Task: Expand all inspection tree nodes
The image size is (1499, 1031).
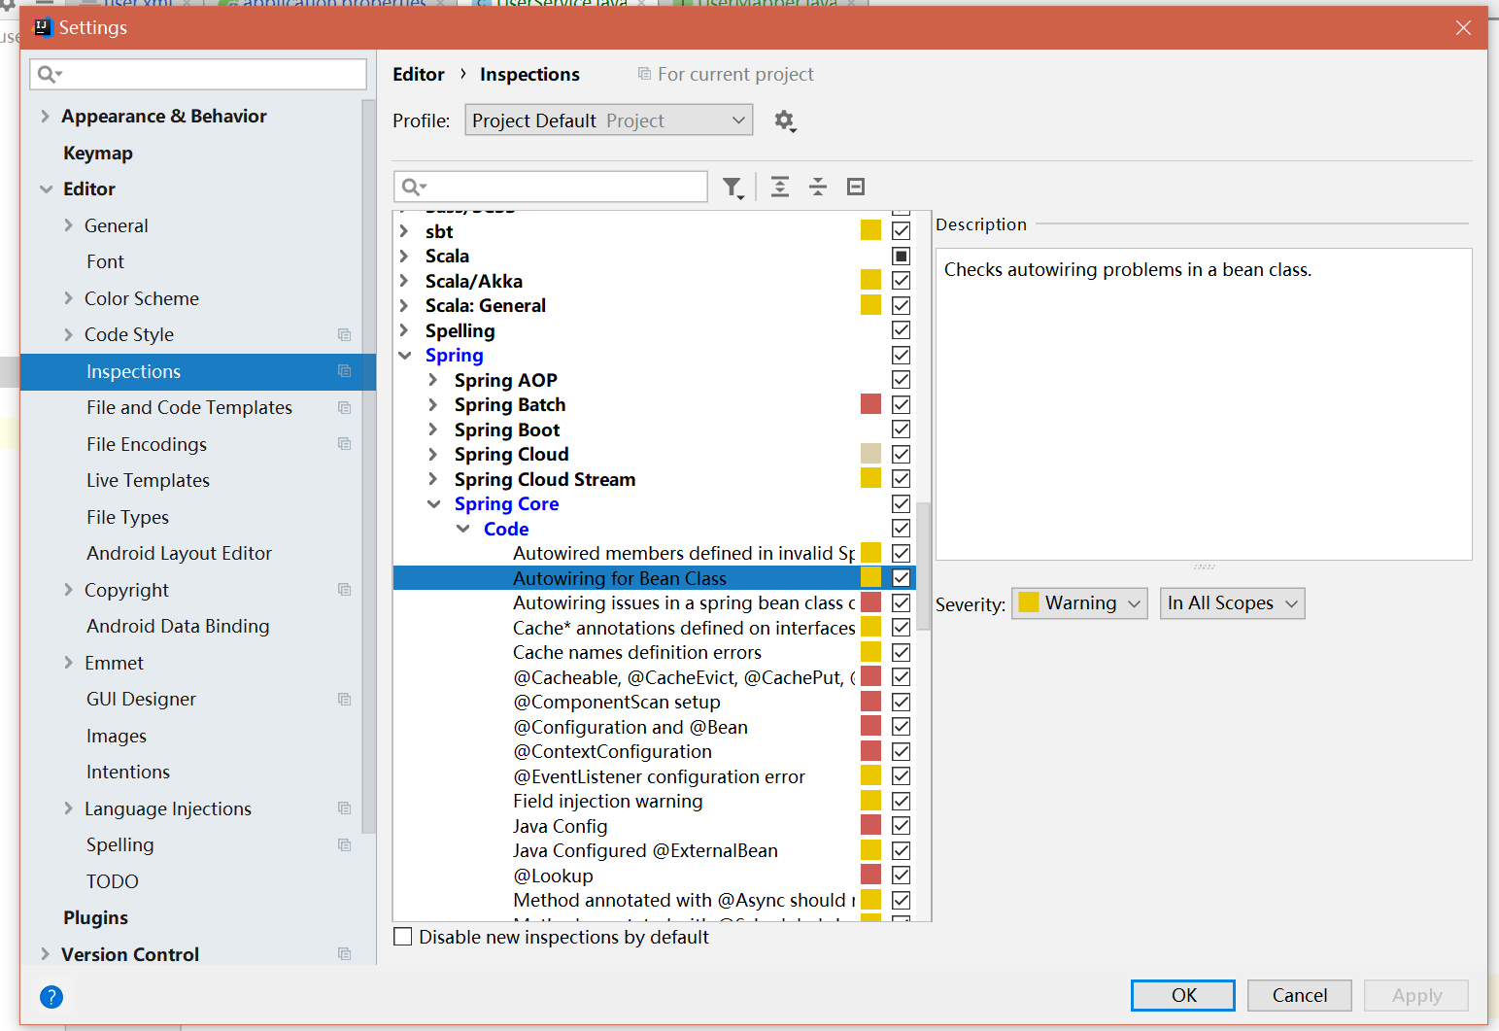Action: [x=780, y=187]
